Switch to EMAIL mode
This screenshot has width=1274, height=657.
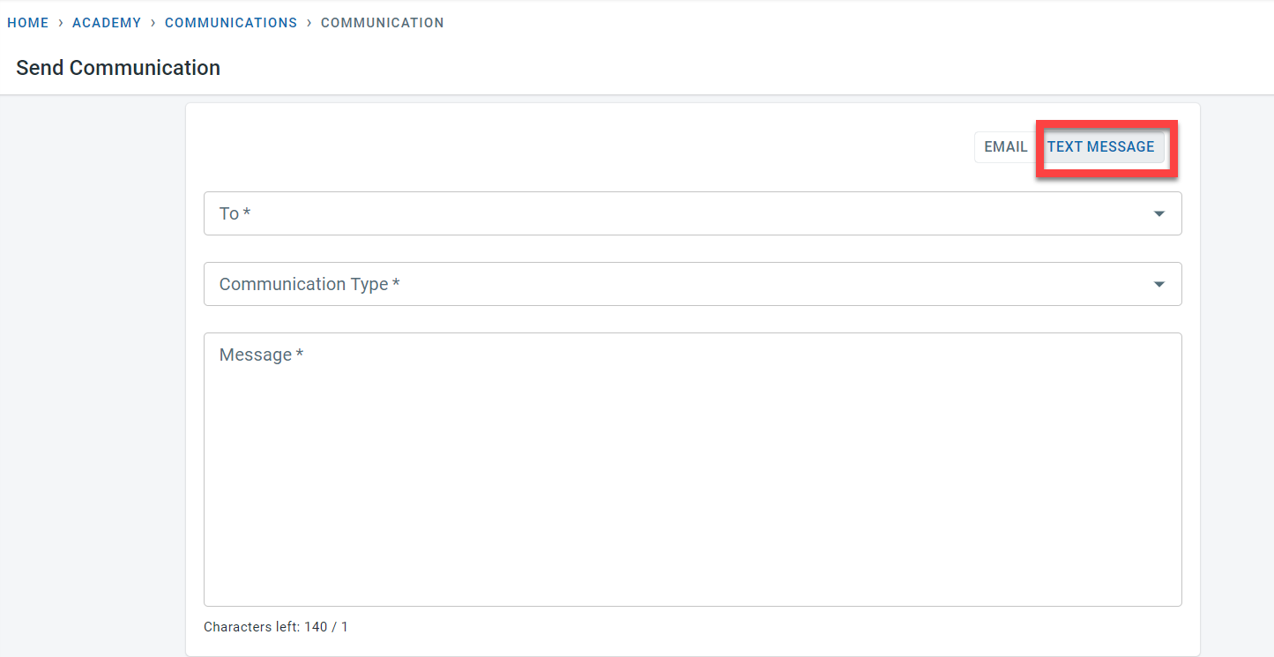tap(1005, 147)
